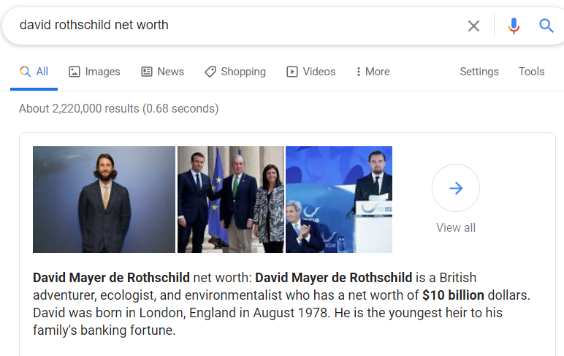This screenshot has width=564, height=356.
Task: Select the Videos tab label
Action: pos(319,72)
